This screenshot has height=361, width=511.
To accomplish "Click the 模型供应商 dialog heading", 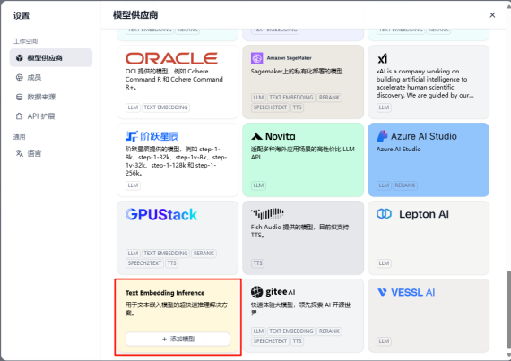I will (x=135, y=15).
